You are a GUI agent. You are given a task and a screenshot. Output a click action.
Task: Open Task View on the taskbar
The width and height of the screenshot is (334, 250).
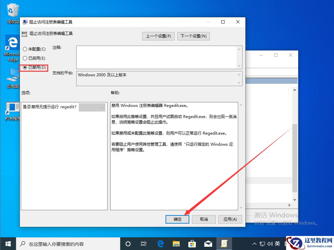144,243
